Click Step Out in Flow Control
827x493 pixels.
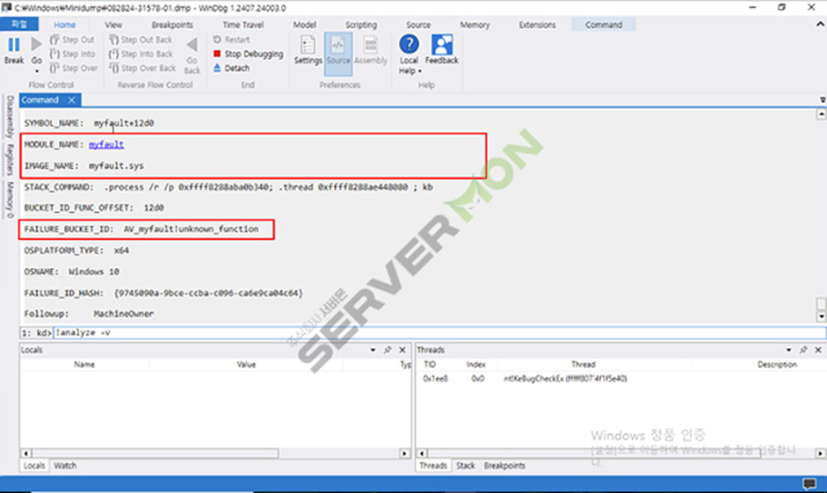(72, 40)
